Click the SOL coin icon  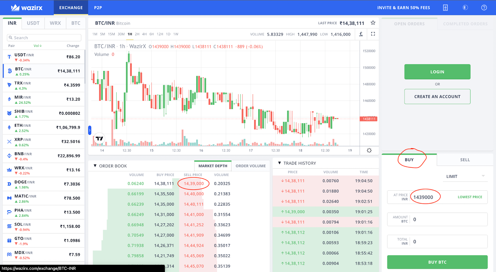(9, 226)
